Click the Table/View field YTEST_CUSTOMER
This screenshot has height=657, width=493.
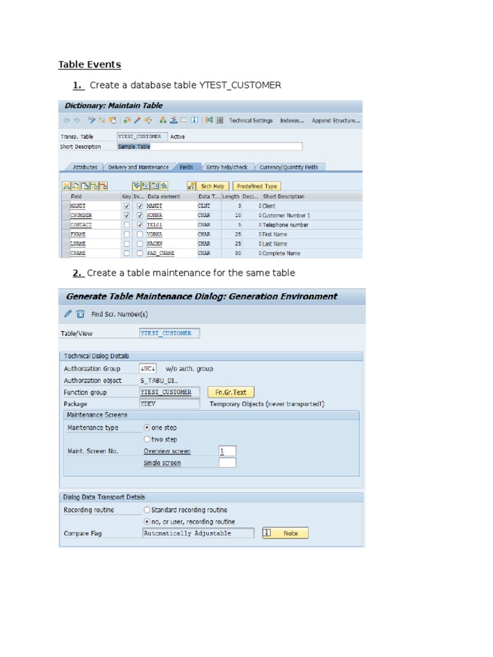(x=169, y=333)
